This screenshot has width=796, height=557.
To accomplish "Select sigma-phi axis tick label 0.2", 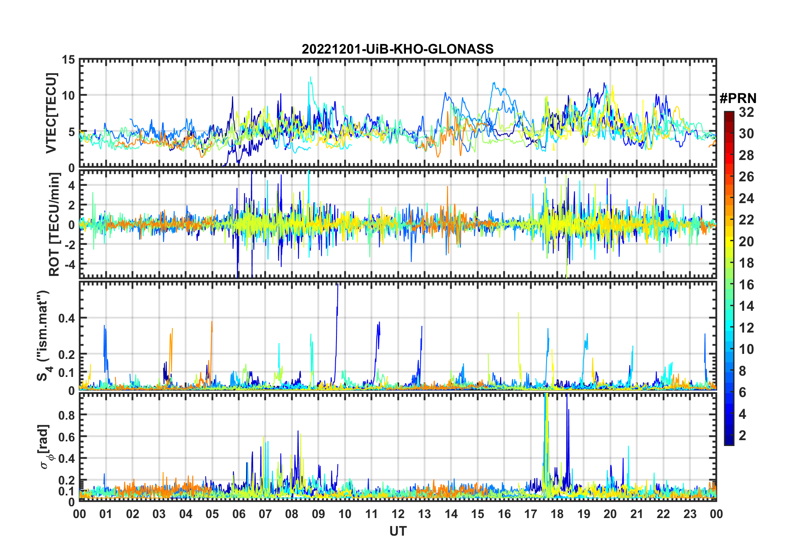I will 67,480.
